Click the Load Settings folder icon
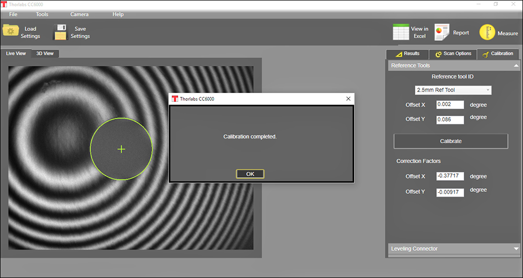This screenshot has width=523, height=278. click(x=10, y=31)
